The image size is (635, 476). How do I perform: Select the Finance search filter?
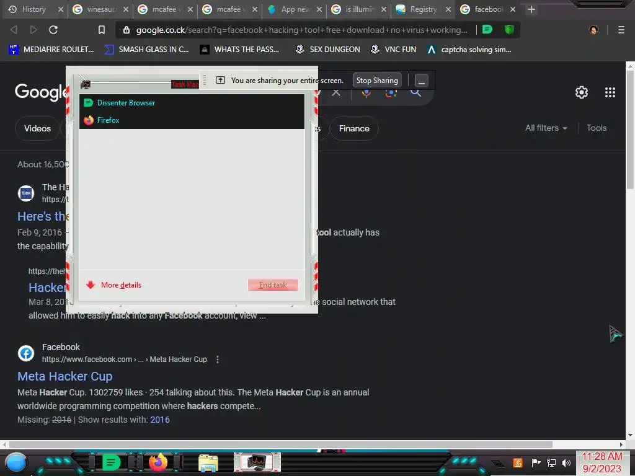click(354, 128)
